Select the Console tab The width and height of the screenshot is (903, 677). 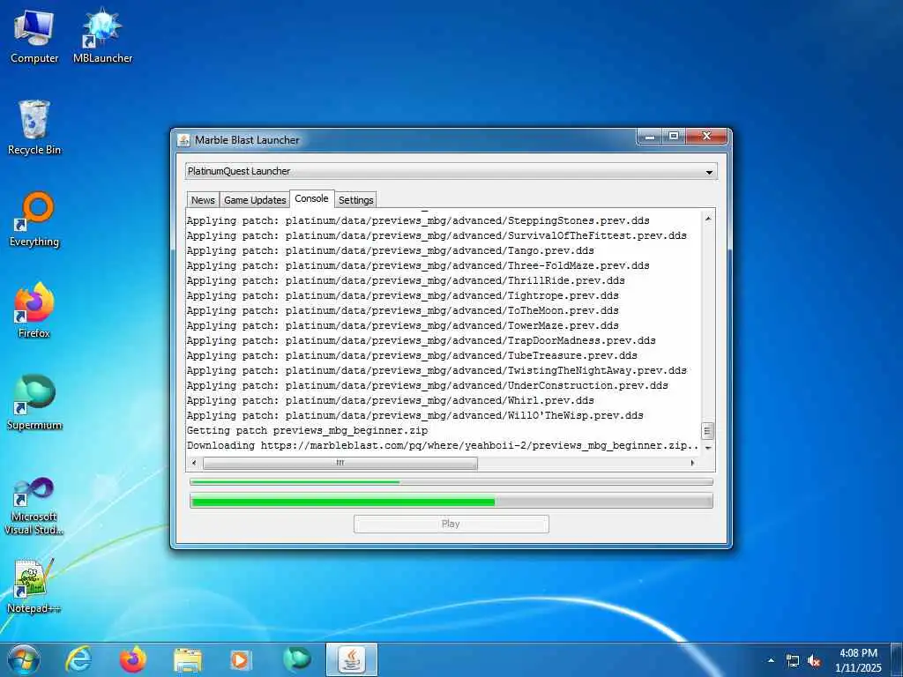(x=311, y=198)
